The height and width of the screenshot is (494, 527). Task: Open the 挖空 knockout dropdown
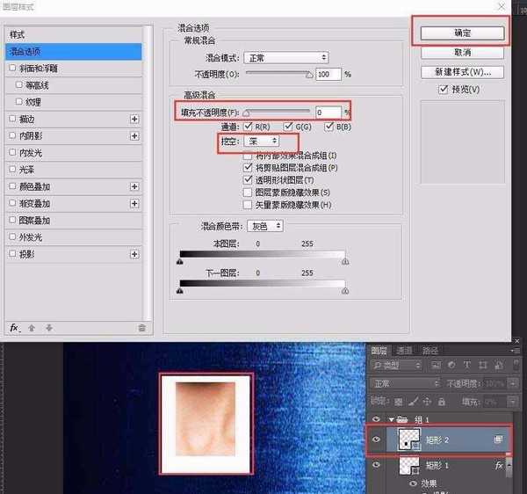[262, 141]
